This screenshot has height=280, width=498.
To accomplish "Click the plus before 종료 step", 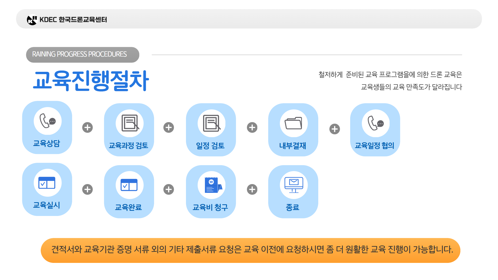I will [x=252, y=189].
